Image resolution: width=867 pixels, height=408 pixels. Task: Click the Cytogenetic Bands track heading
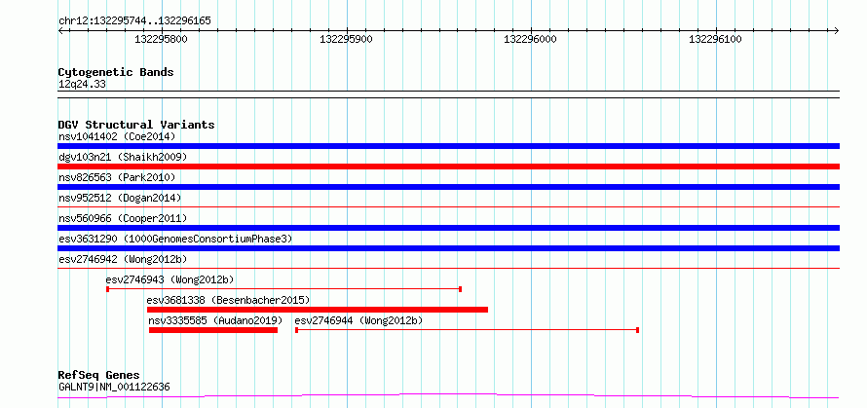coord(116,72)
